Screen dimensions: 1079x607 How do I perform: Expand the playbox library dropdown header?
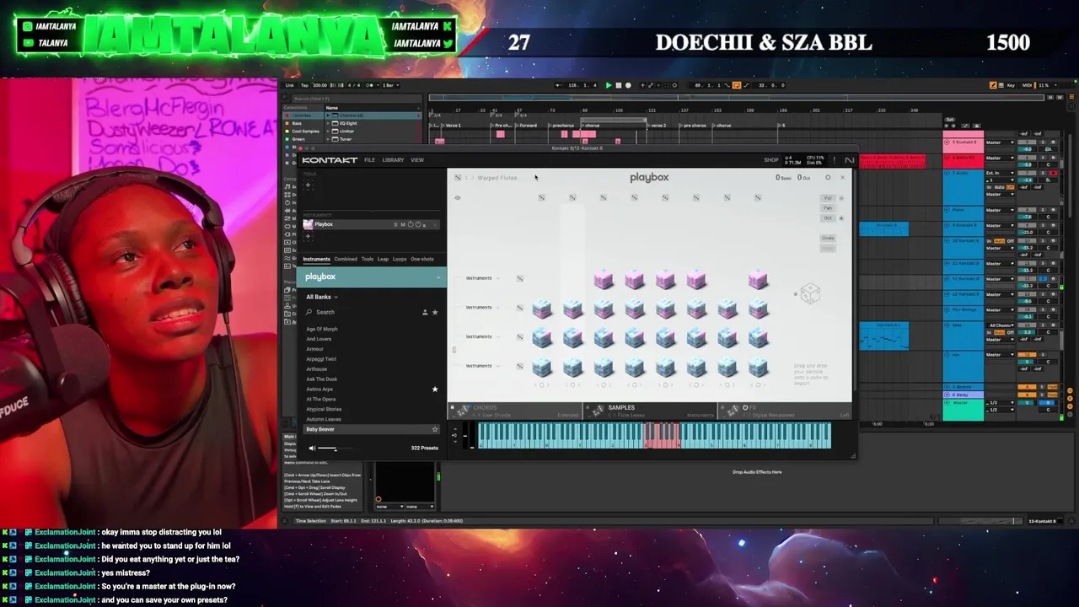tap(373, 277)
